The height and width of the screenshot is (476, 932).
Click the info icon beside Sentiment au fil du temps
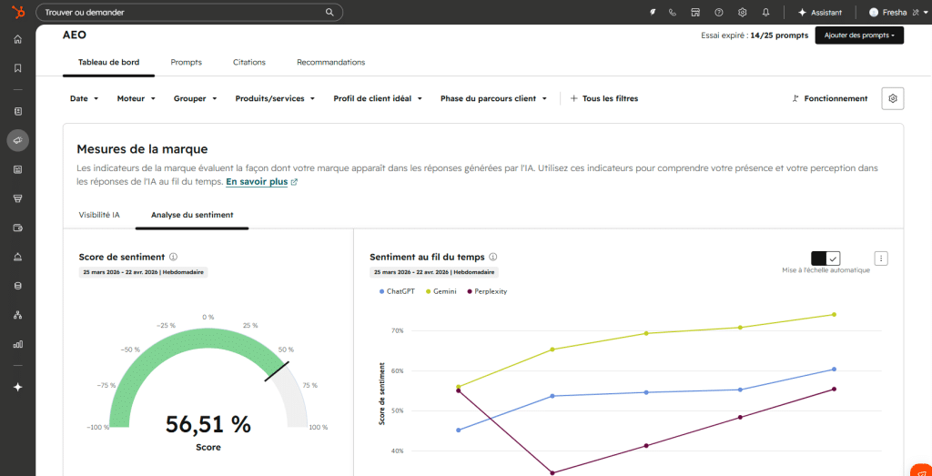point(492,257)
